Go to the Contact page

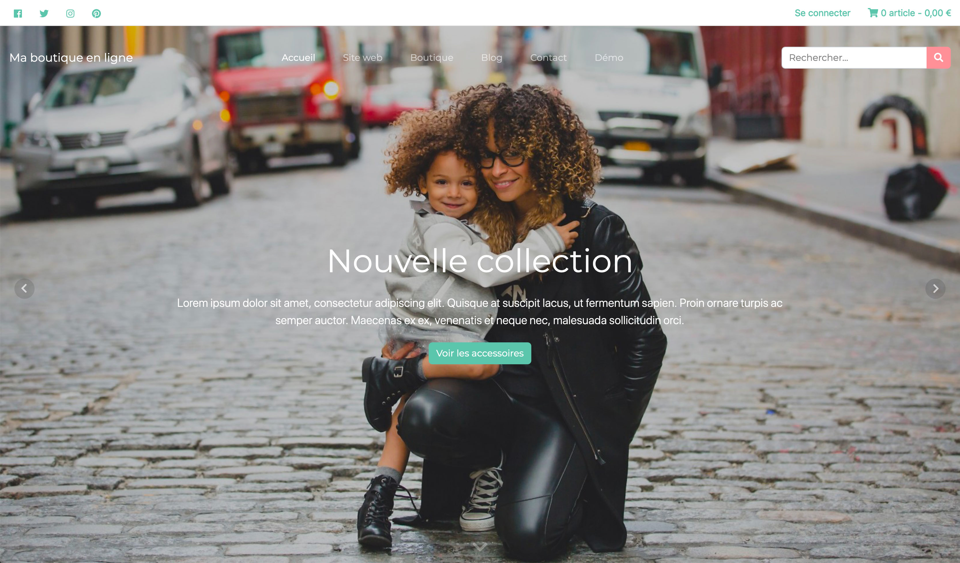coord(548,58)
